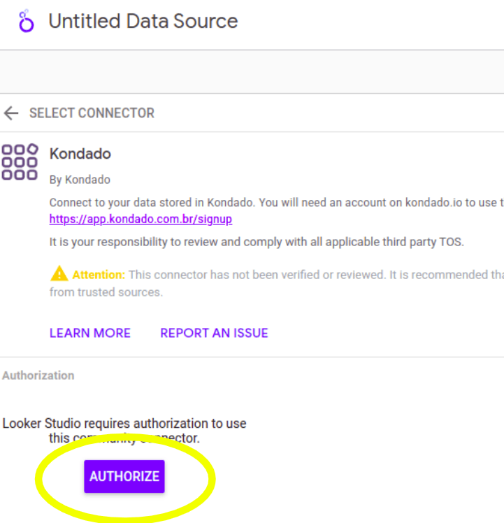The image size is (504, 523).
Task: Click "Looker Studio requires authorization" message
Action: 124,424
